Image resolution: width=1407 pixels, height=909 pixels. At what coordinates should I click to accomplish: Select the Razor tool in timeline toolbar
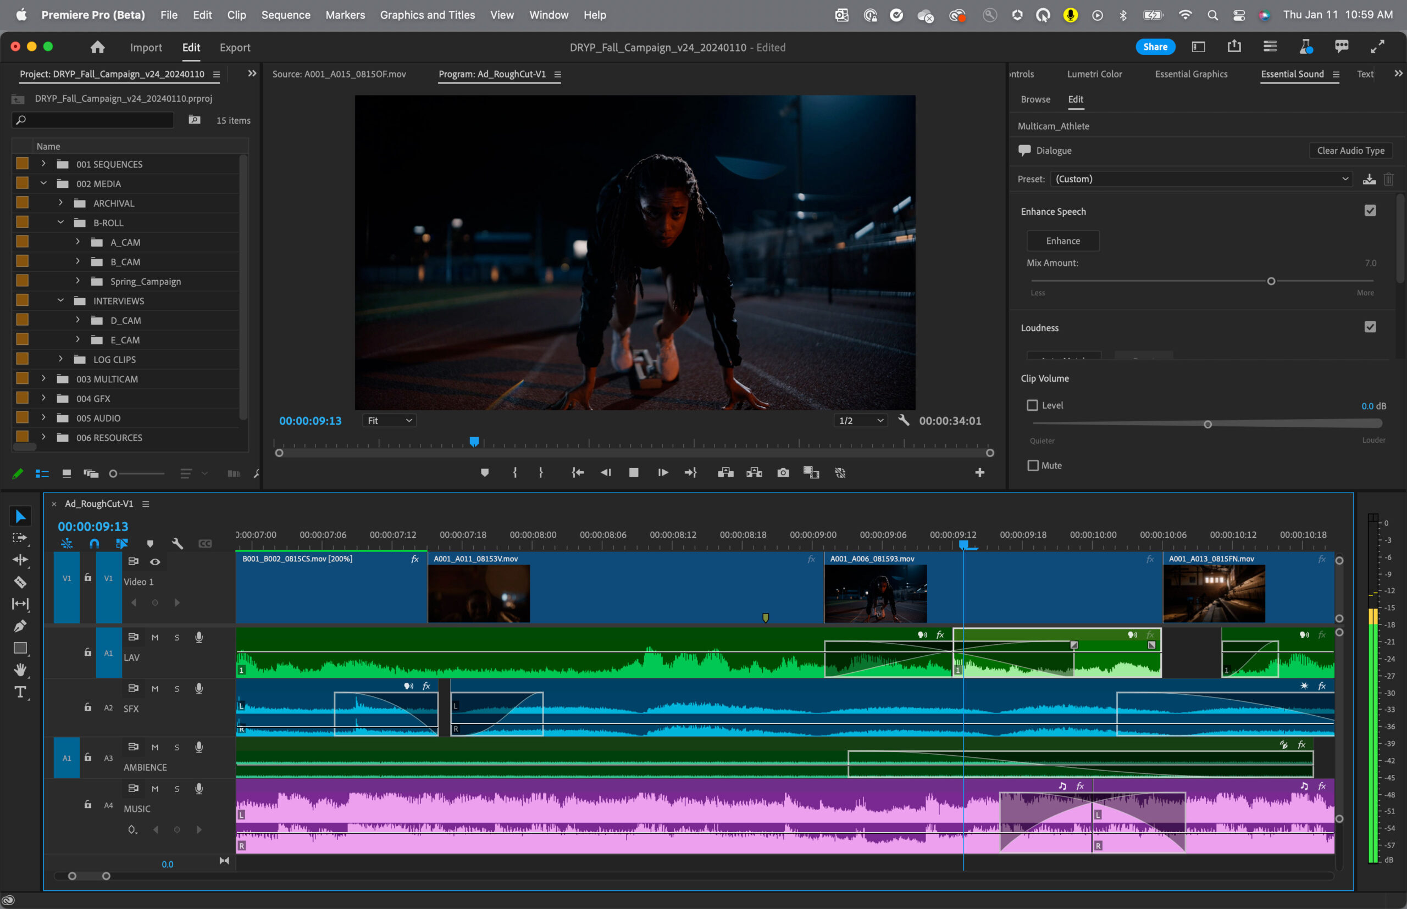20,582
